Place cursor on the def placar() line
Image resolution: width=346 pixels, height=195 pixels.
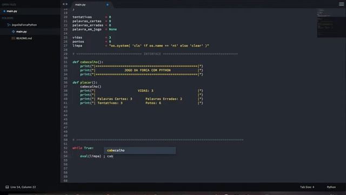click(85, 82)
